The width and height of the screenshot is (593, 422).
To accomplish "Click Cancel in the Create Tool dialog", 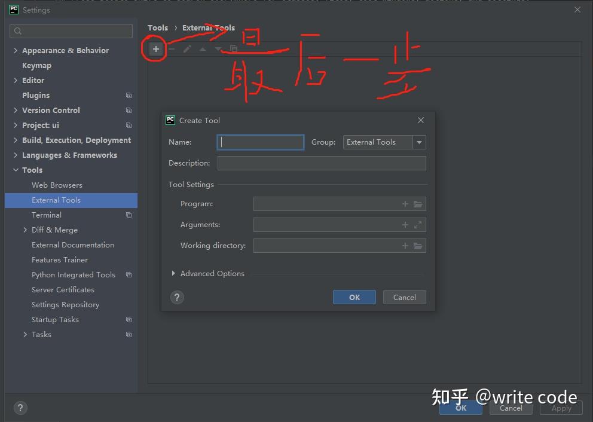I will point(404,297).
